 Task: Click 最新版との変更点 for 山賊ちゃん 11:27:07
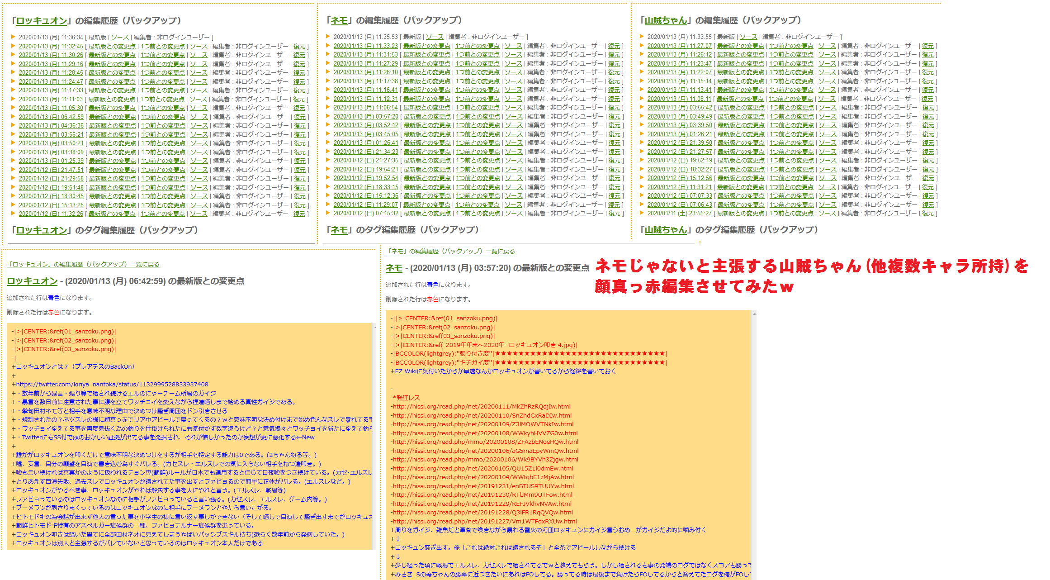(x=740, y=46)
